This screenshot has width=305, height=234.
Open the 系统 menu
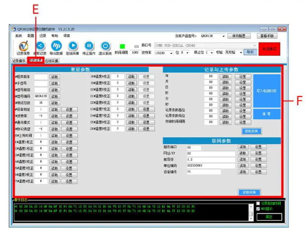coord(19,36)
